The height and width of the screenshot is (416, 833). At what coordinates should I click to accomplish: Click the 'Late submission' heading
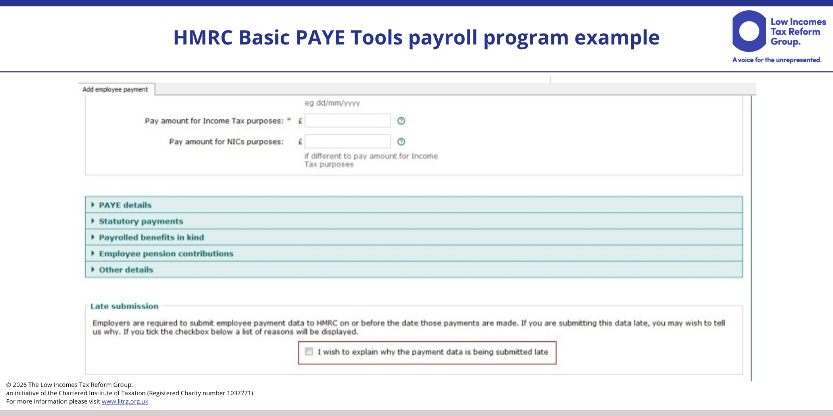click(x=124, y=306)
